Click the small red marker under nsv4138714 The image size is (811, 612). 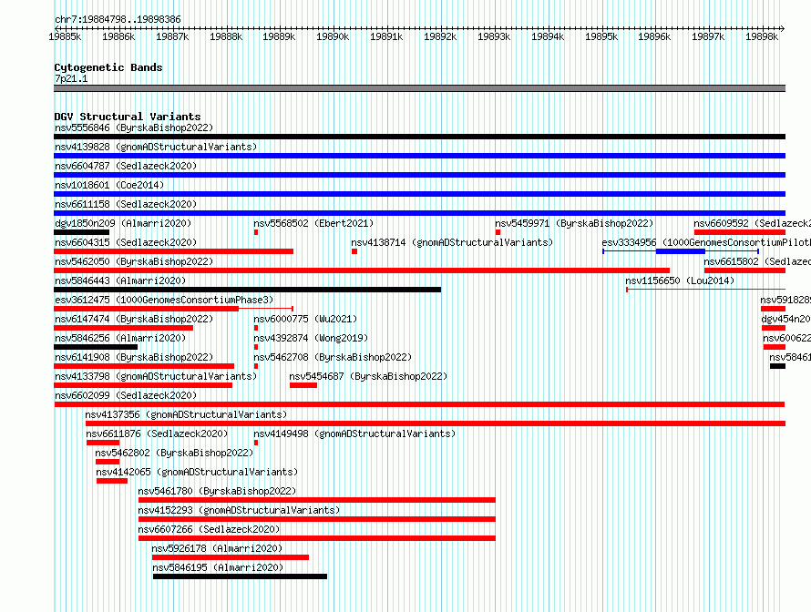point(354,251)
